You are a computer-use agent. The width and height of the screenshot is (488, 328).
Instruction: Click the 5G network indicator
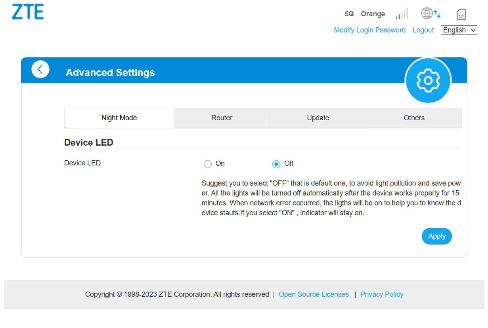(x=349, y=14)
